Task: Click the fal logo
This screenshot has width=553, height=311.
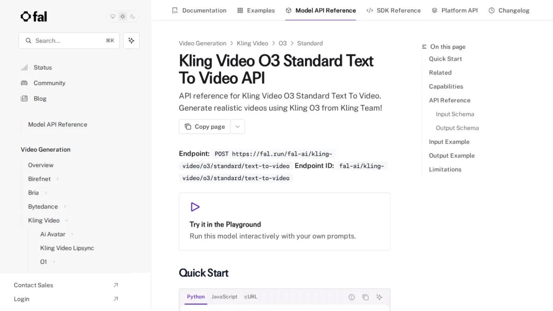Action: pos(34,17)
